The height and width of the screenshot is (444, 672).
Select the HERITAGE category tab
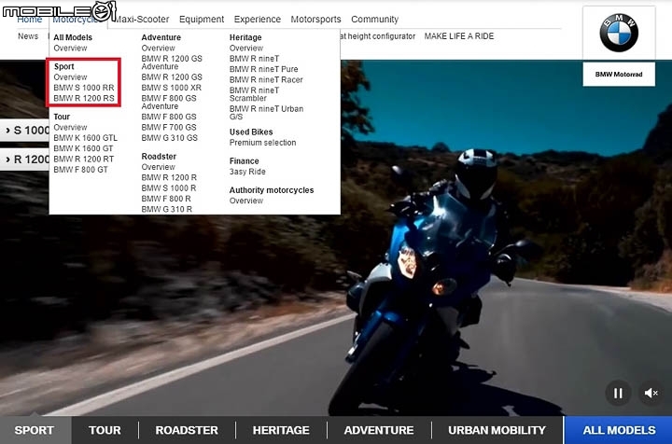[281, 430]
